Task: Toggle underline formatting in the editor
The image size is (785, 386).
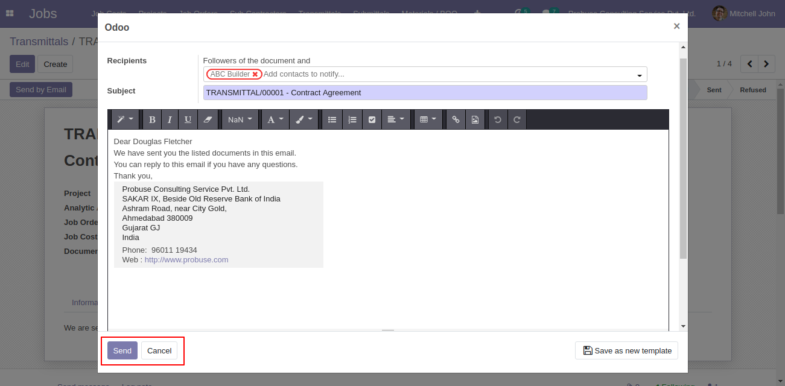Action: pyautogui.click(x=188, y=119)
